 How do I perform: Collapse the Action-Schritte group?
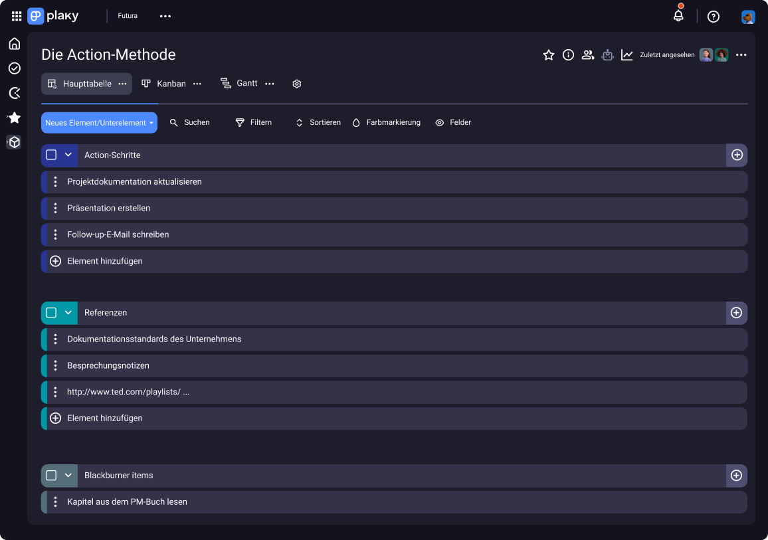[68, 155]
